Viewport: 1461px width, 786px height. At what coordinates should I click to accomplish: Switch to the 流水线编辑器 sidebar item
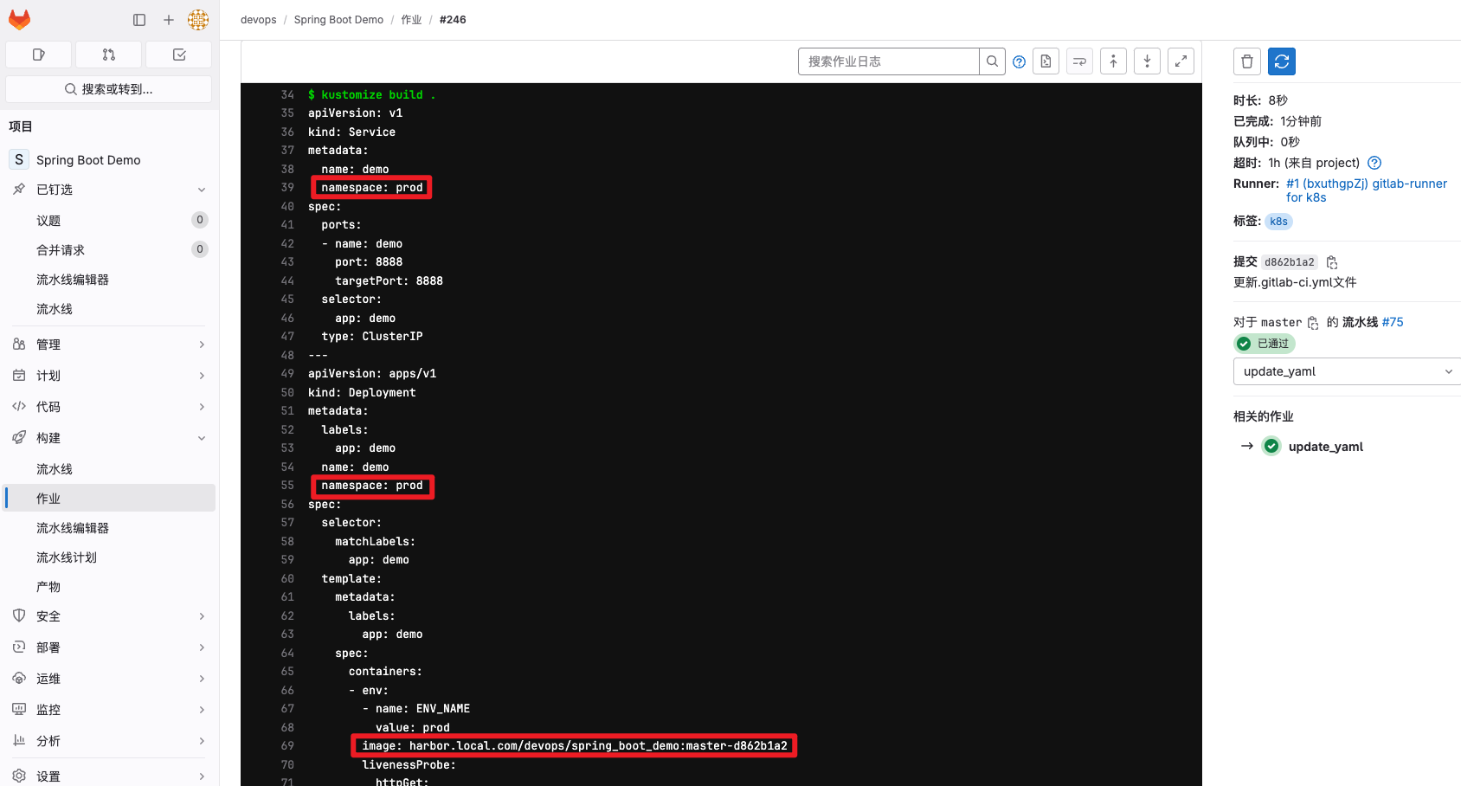click(x=74, y=527)
